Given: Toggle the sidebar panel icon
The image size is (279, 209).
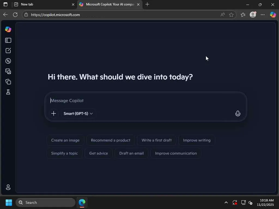Looking at the screenshot, I should (8, 40).
